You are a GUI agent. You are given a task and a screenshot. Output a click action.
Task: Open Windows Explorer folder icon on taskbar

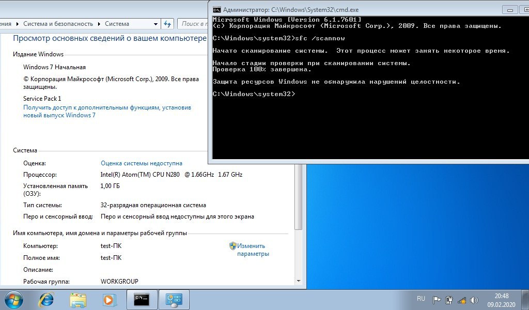pos(78,300)
